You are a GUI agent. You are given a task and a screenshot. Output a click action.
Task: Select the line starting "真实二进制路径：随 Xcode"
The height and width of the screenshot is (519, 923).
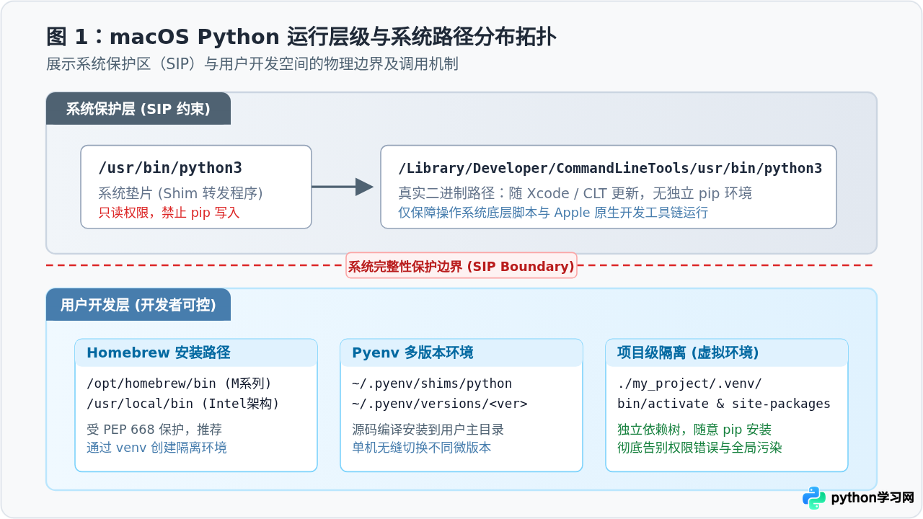pos(575,193)
